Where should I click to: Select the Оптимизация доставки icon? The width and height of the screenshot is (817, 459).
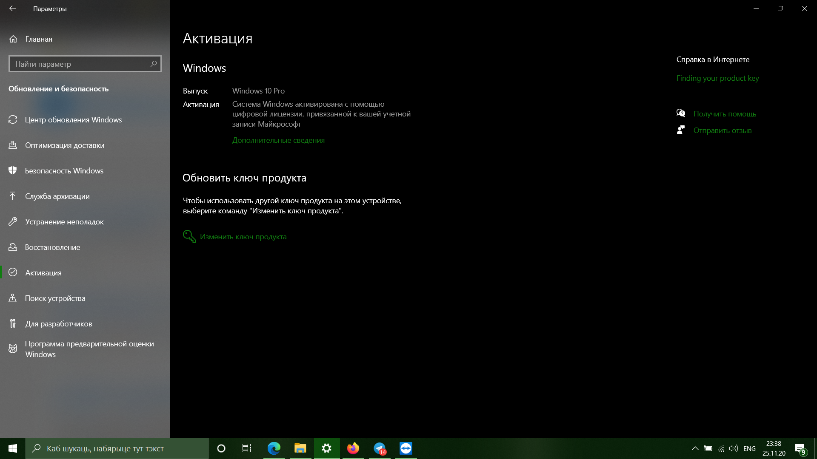coord(13,145)
